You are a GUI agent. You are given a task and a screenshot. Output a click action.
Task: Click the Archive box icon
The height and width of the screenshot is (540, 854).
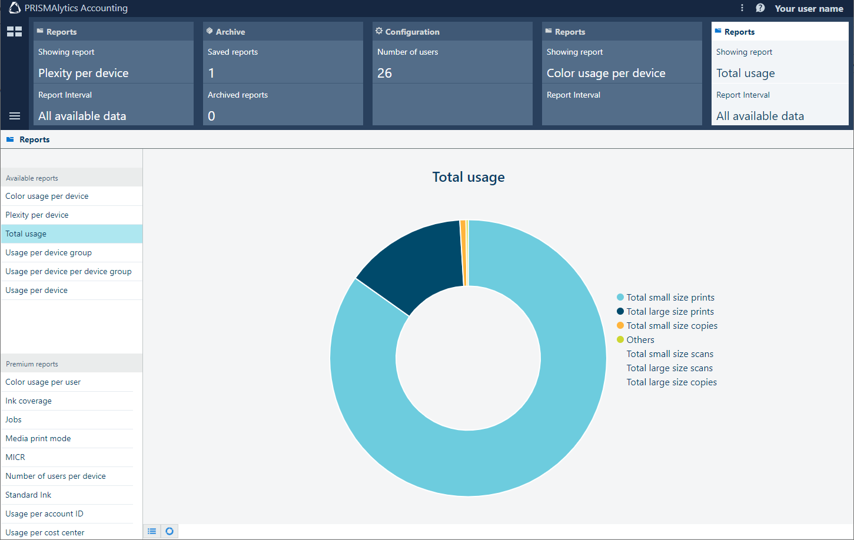tap(210, 31)
